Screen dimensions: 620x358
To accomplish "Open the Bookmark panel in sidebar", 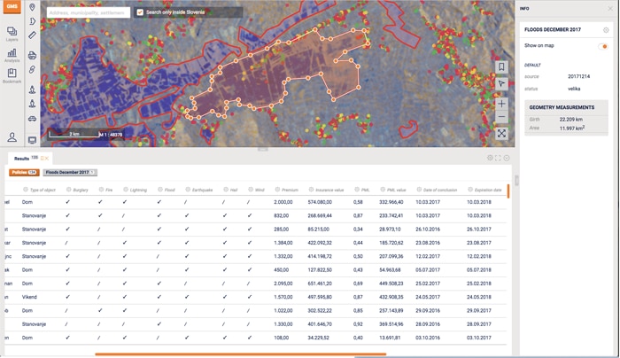I will coord(12,76).
